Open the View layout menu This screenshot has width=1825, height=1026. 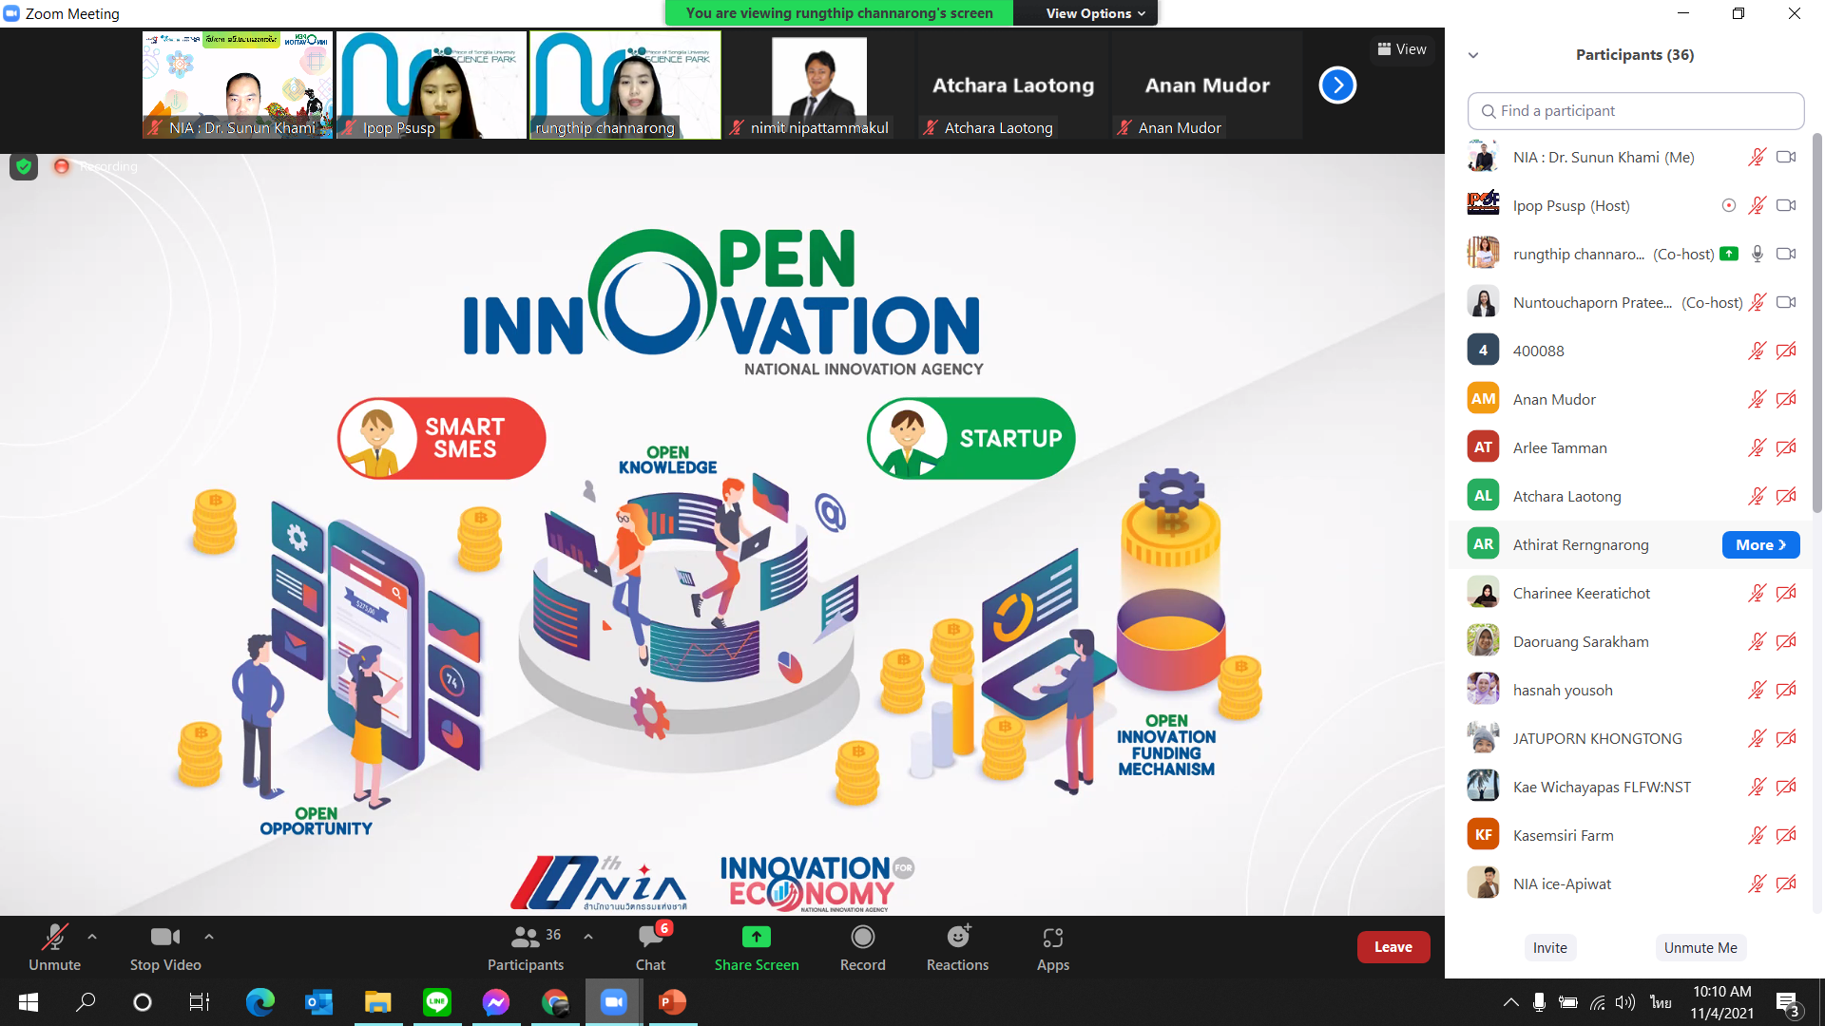(x=1402, y=49)
